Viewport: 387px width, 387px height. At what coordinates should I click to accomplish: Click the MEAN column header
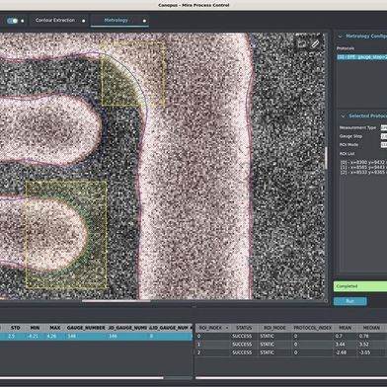(x=345, y=328)
